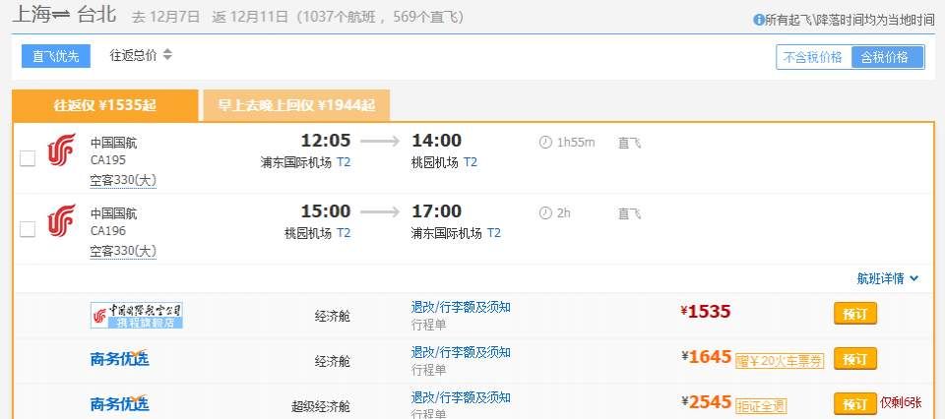Click the first 商务优选 vendor logo

120,358
